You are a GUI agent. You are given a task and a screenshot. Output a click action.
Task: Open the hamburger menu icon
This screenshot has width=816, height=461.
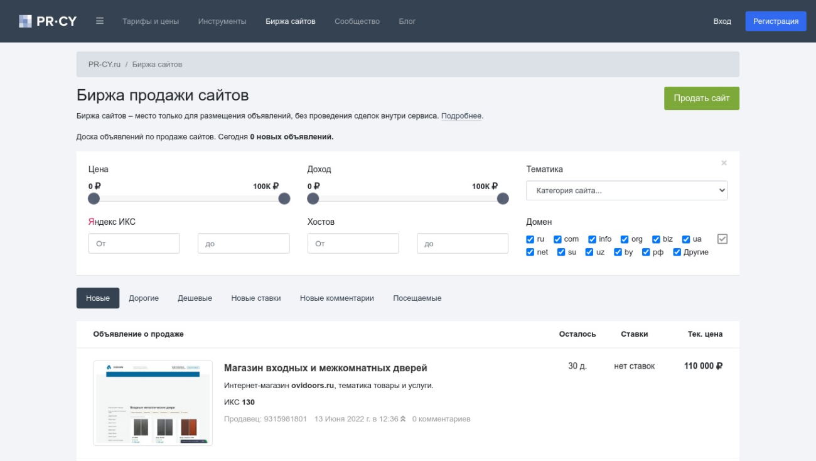100,21
